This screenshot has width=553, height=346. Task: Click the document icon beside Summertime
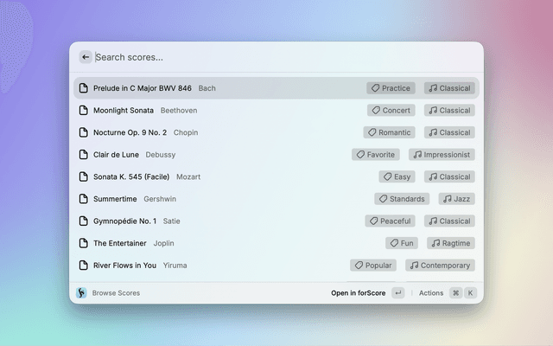coord(85,199)
